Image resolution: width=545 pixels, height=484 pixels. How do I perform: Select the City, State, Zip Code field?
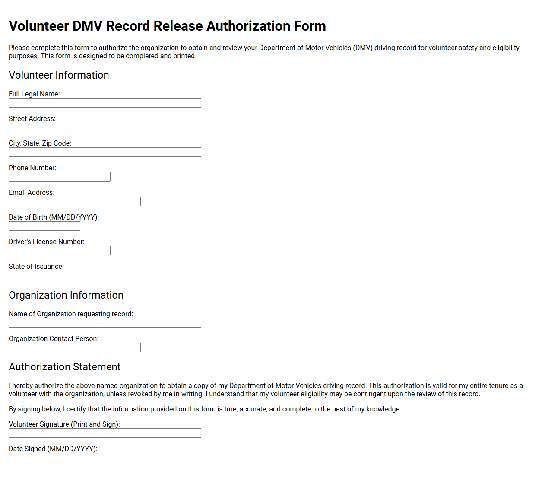pyautogui.click(x=105, y=152)
